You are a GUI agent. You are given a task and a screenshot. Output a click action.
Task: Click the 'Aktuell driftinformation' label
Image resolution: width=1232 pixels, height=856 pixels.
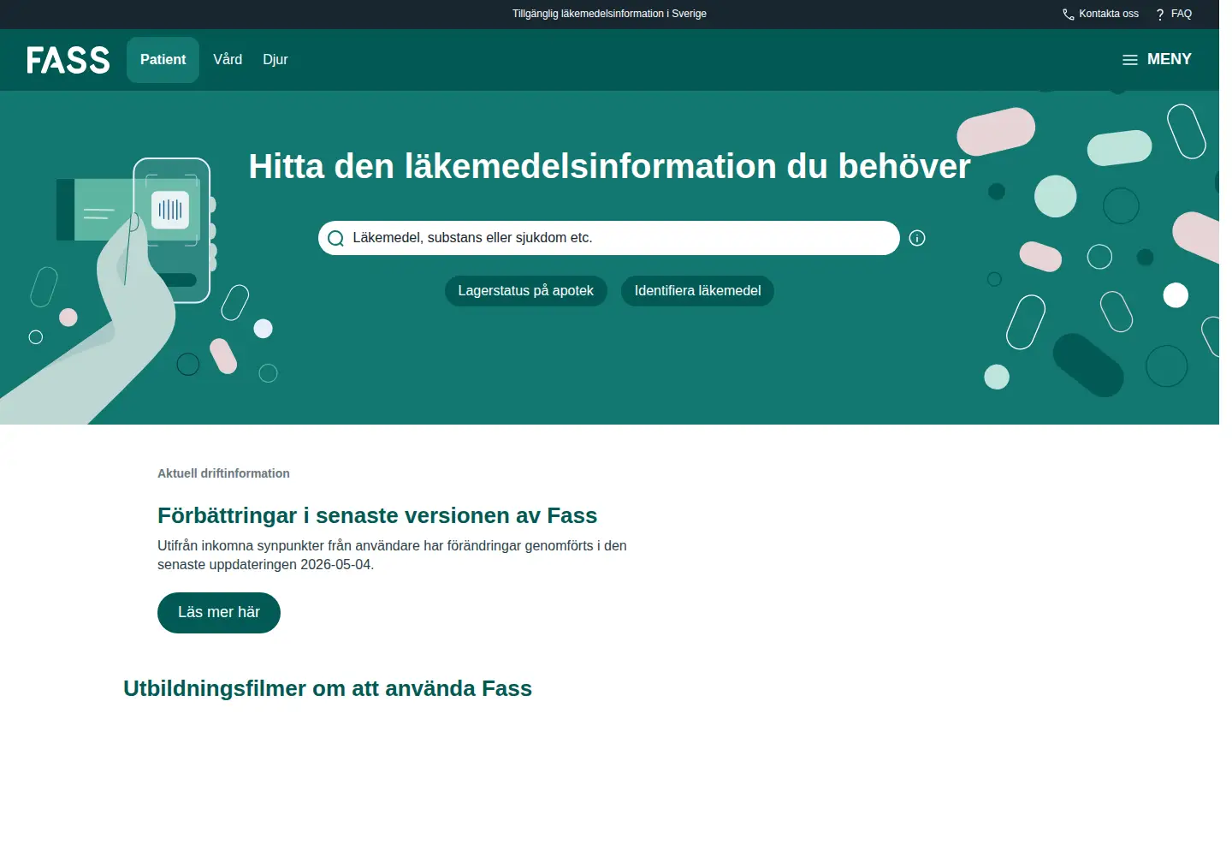coord(223,473)
